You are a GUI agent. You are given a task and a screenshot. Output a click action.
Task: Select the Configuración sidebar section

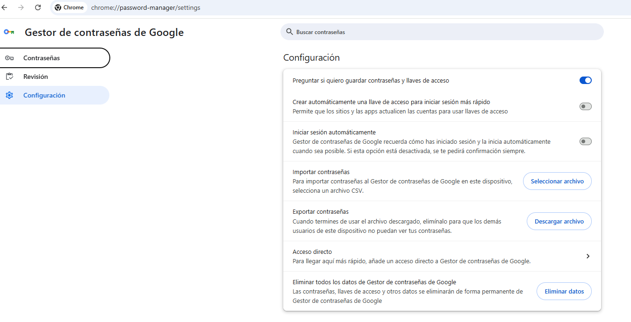tap(55, 95)
